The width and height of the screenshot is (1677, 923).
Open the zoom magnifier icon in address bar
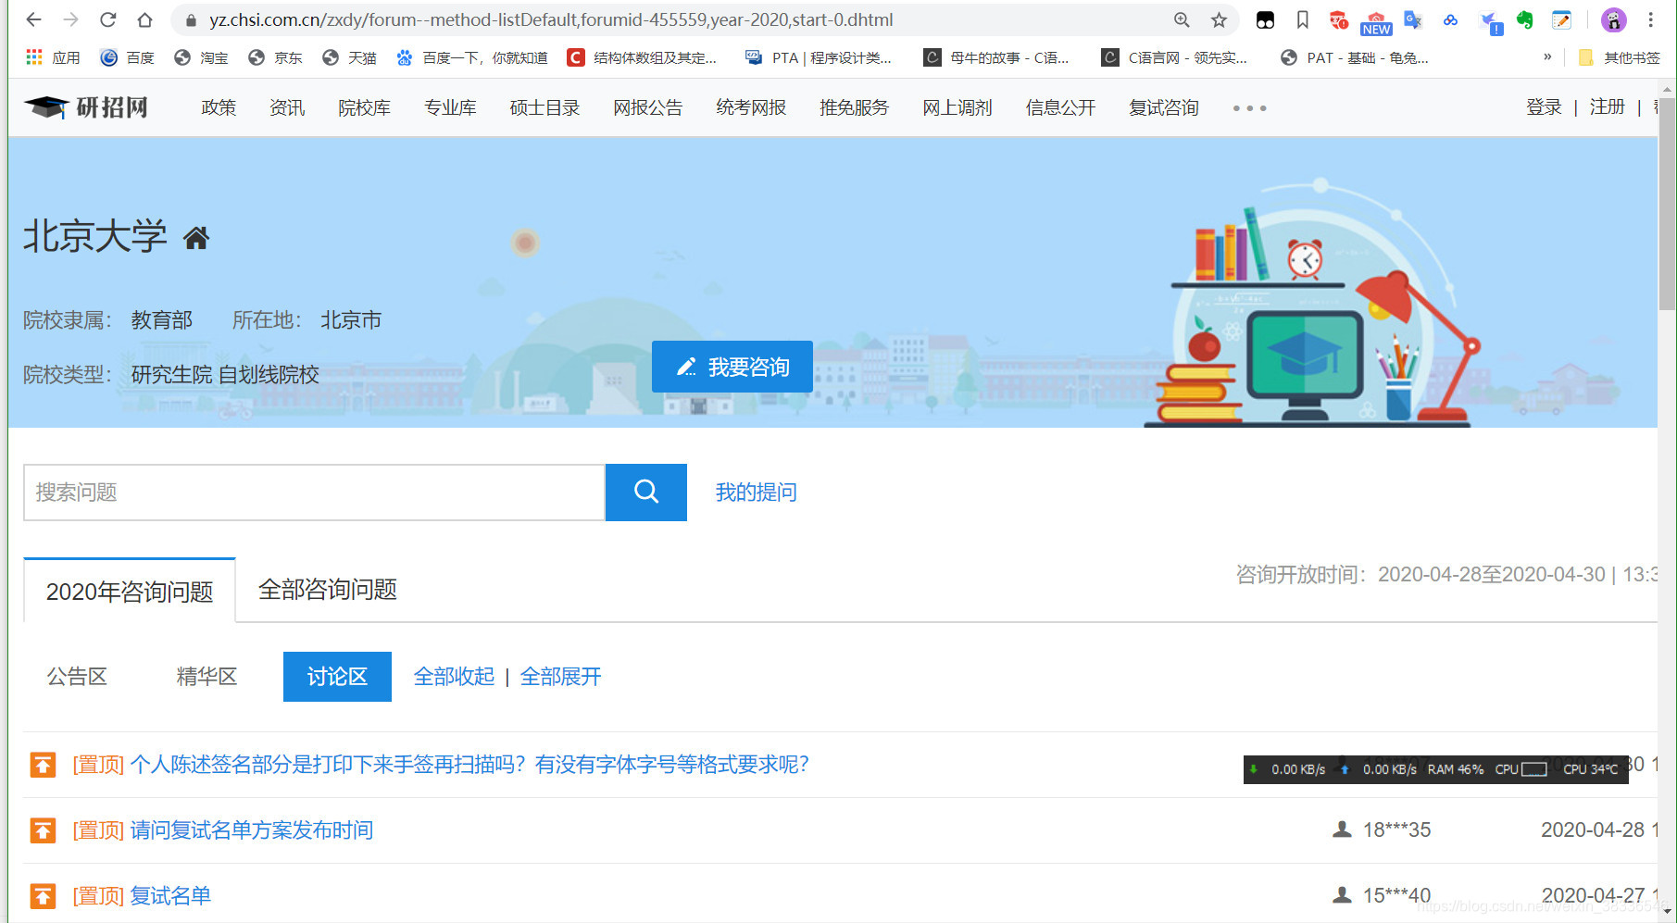coord(1182,19)
